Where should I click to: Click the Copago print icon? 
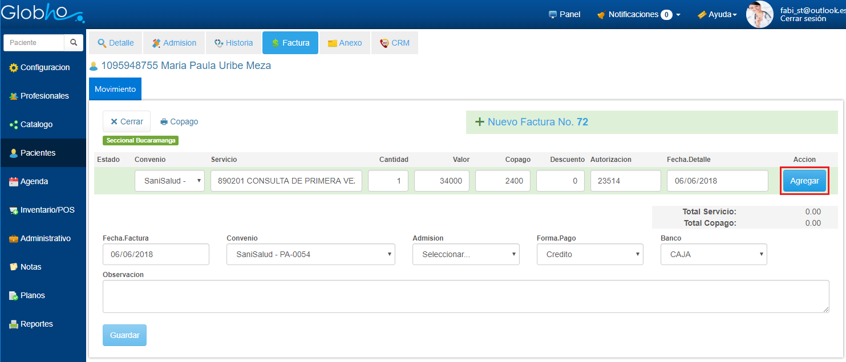(164, 122)
